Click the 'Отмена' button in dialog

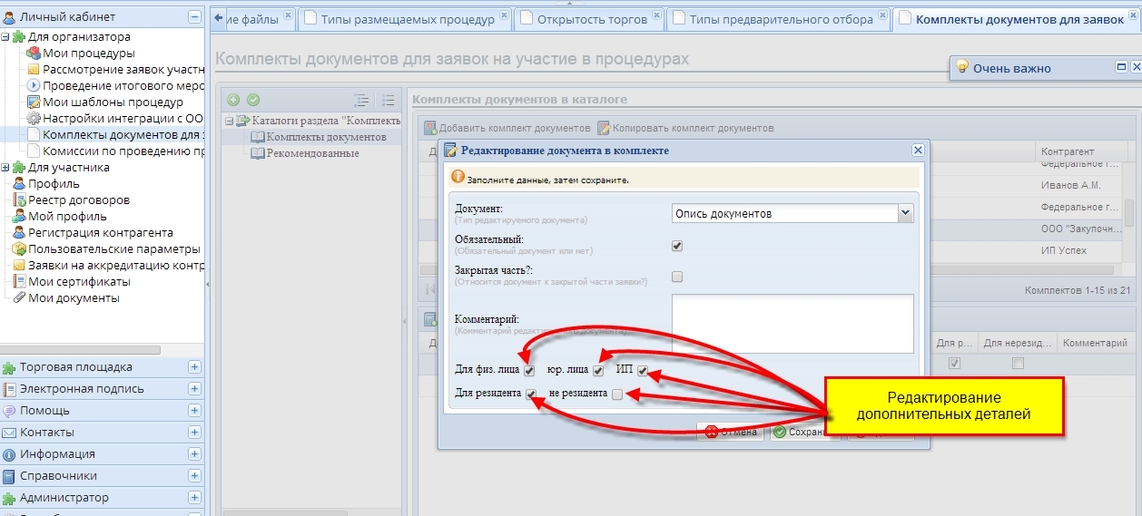[x=732, y=433]
